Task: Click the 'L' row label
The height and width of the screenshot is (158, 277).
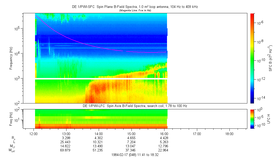Action: (14, 142)
